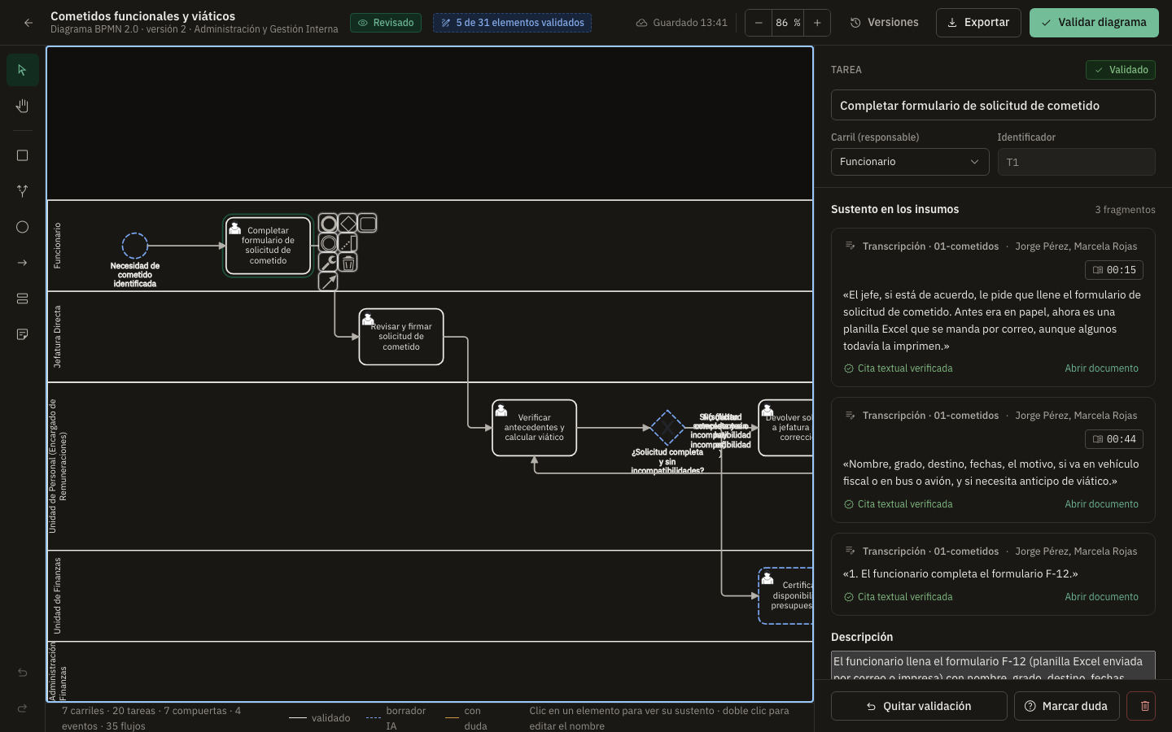Click the Identificador T1 field
The height and width of the screenshot is (732, 1172).
[1077, 162]
